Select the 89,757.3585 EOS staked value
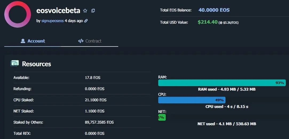 tap(99, 122)
